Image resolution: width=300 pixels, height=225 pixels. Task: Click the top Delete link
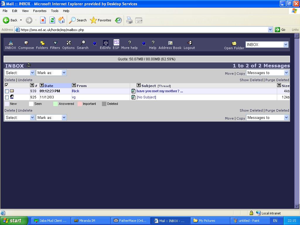(x=10, y=80)
